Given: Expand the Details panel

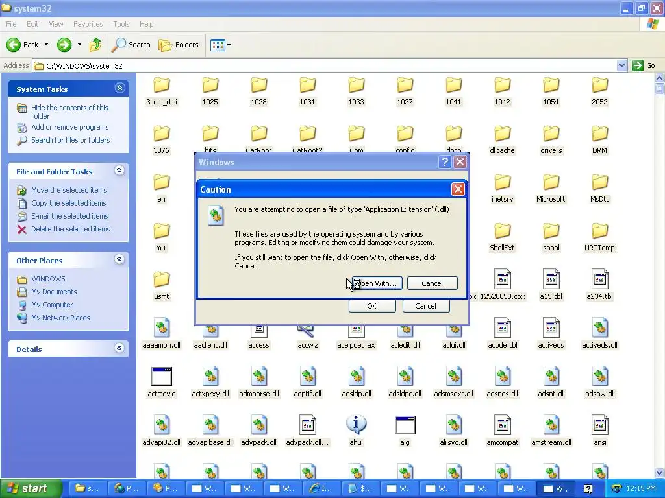Looking at the screenshot, I should [x=119, y=348].
